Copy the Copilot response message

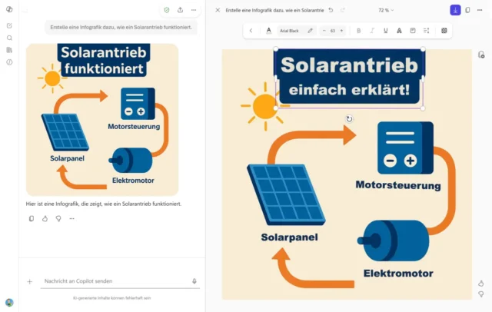point(32,218)
